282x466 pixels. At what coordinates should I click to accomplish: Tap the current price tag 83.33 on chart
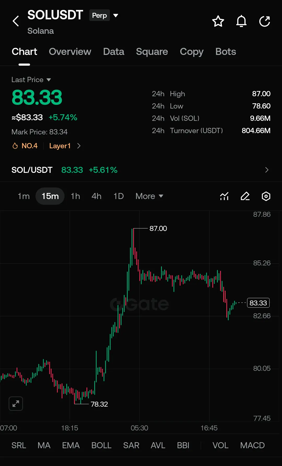[x=258, y=303]
